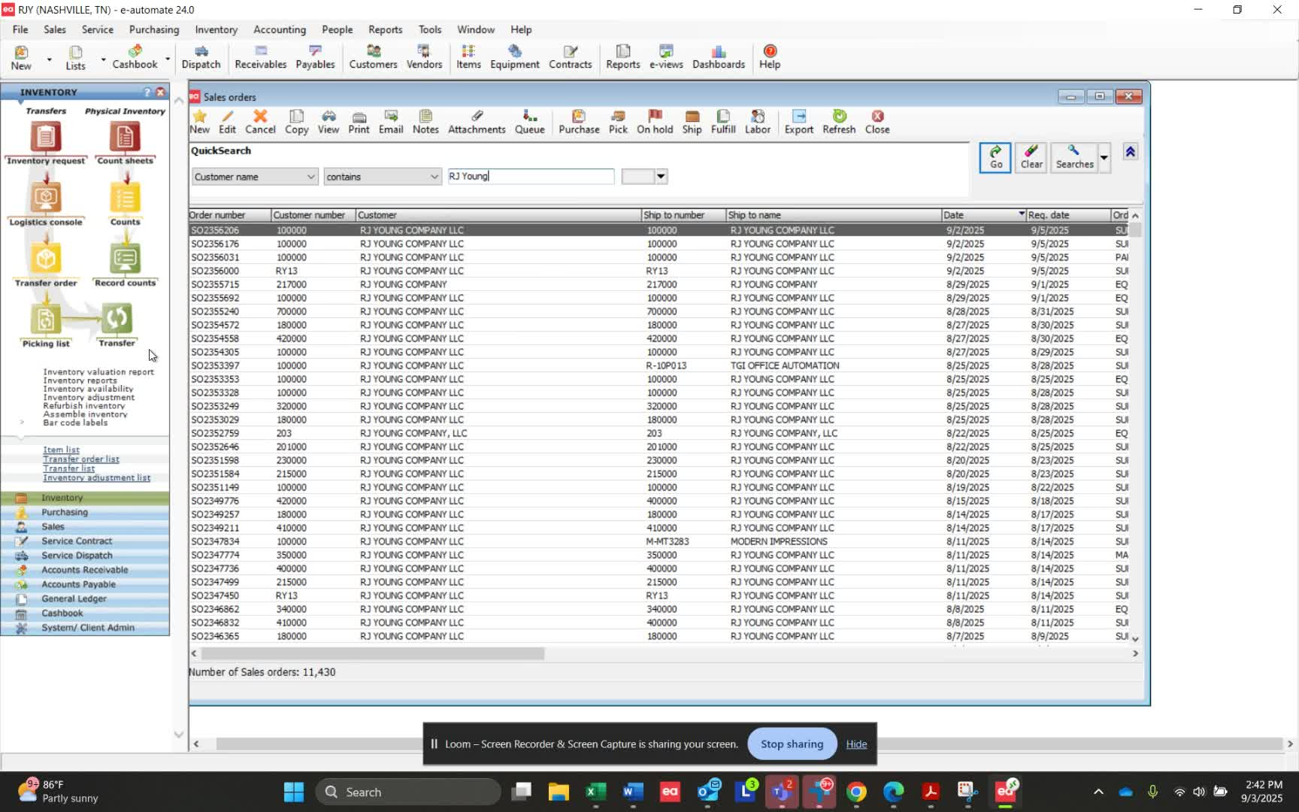Open the Record counts icon
Screen dimensions: 1299x812
125,265
